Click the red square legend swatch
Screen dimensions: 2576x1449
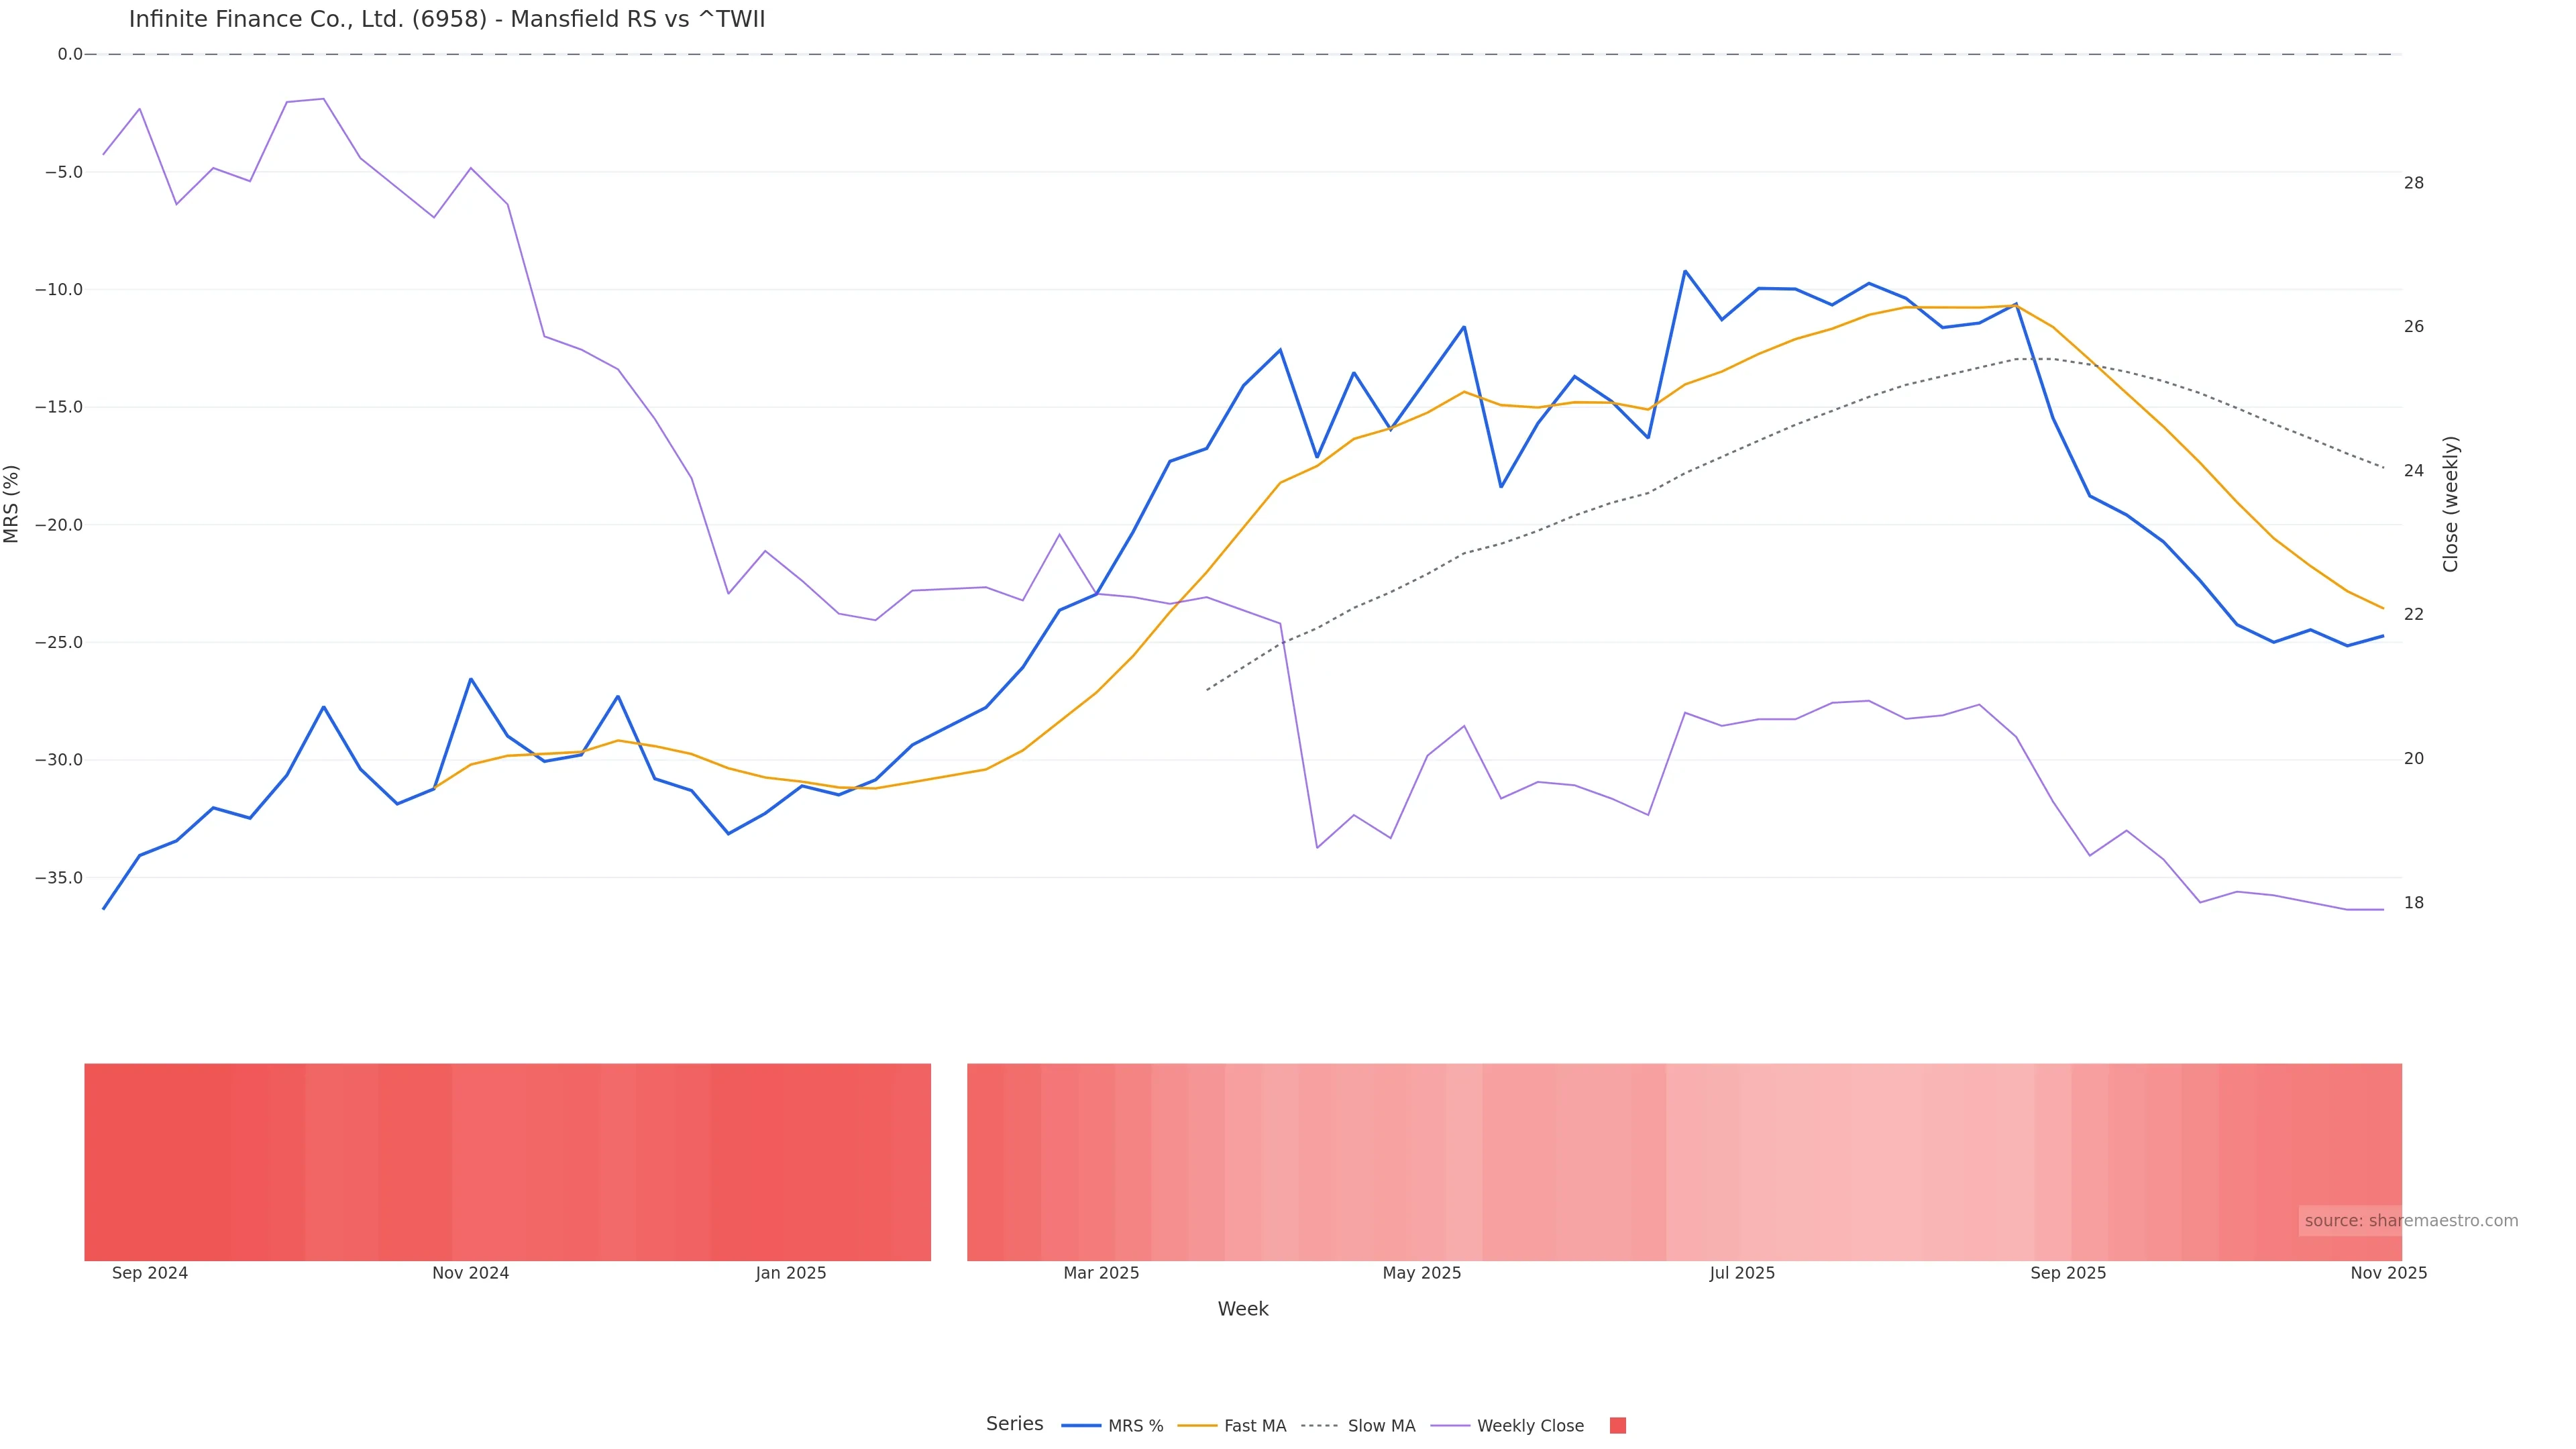1617,1426
